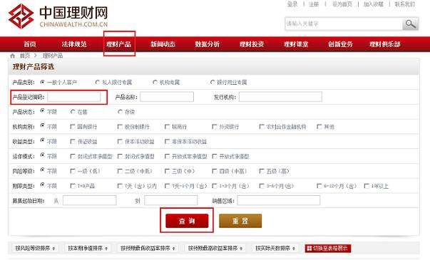Screen dimensions: 430x260
Task: Check the 保证收益 checkbox
Action: [73, 141]
